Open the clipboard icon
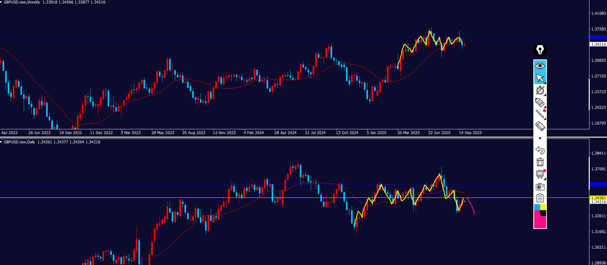 tap(540, 198)
